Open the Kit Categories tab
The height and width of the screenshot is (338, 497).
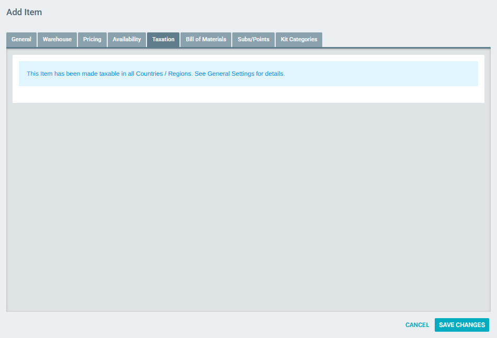point(299,39)
